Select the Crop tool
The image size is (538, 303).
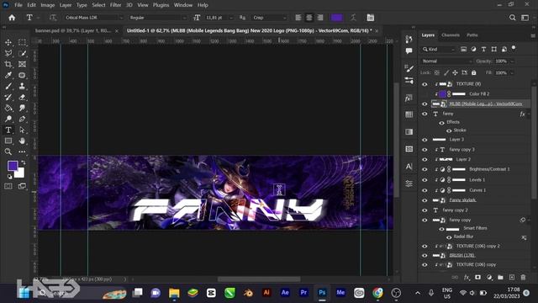(x=8, y=64)
